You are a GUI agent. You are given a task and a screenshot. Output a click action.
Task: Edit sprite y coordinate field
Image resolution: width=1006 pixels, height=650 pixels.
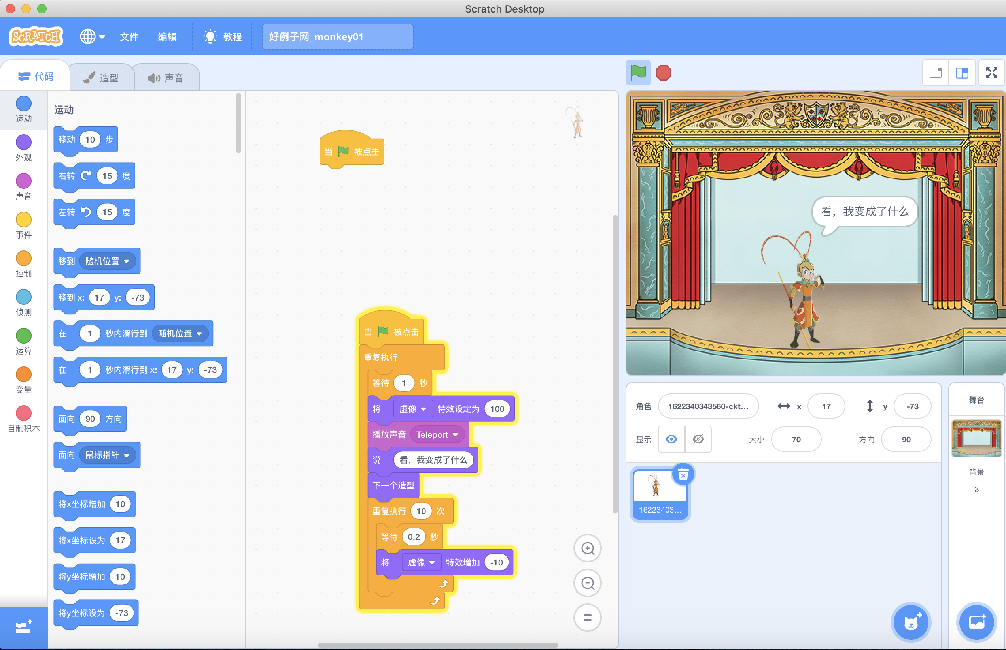[912, 406]
